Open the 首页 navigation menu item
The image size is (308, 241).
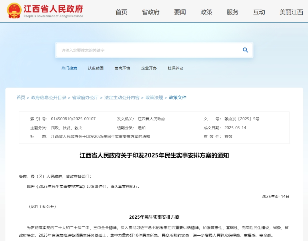click(121, 12)
